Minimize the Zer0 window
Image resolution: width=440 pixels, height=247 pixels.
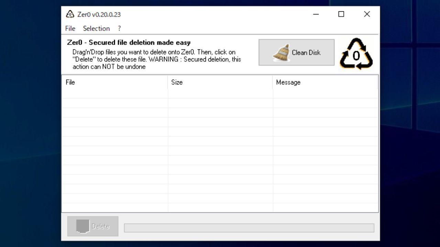(x=316, y=14)
